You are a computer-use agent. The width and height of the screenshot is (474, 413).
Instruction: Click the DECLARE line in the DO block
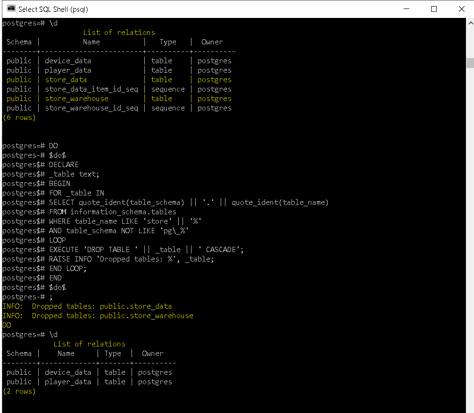point(64,164)
